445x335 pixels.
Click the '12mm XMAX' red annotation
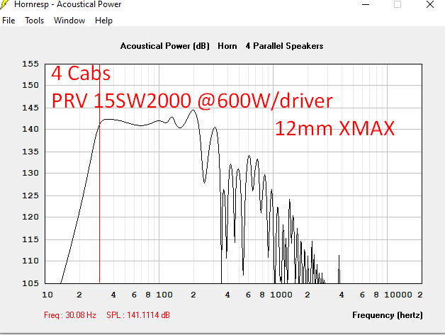tap(335, 128)
